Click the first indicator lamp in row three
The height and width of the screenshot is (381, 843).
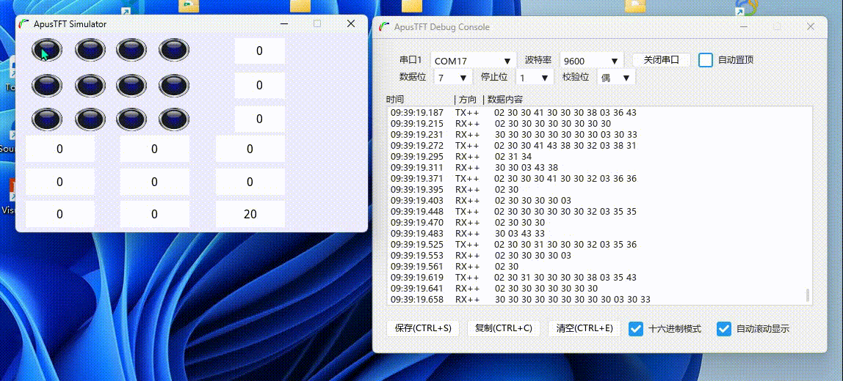click(47, 119)
